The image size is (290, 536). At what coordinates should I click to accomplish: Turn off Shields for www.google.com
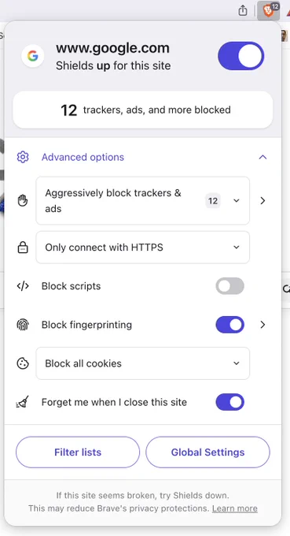pyautogui.click(x=241, y=56)
